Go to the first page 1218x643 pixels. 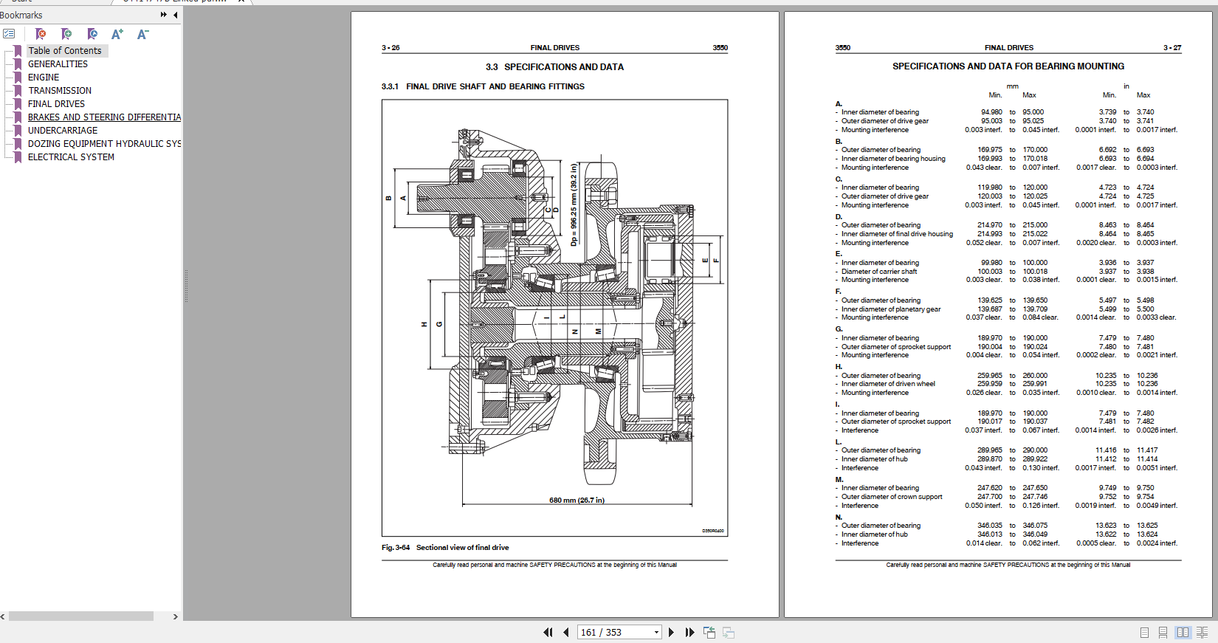click(548, 633)
